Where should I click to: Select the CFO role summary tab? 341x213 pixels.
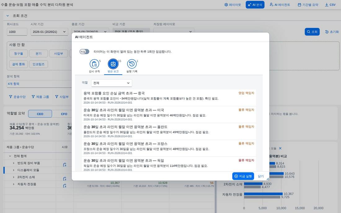tap(64, 114)
